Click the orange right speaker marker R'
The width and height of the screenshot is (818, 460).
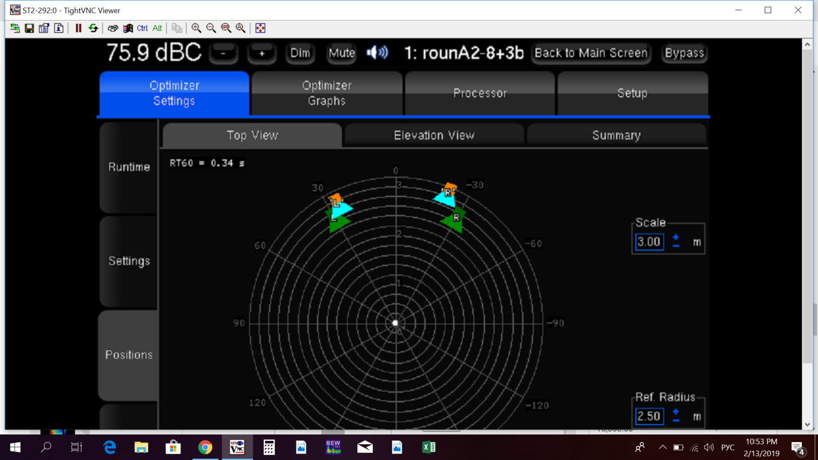click(x=450, y=188)
